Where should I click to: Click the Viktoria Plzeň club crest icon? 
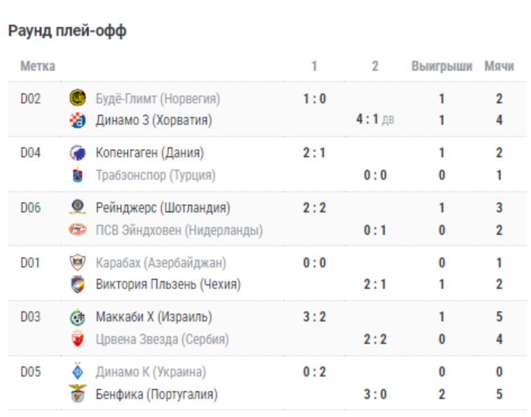pyautogui.click(x=78, y=284)
